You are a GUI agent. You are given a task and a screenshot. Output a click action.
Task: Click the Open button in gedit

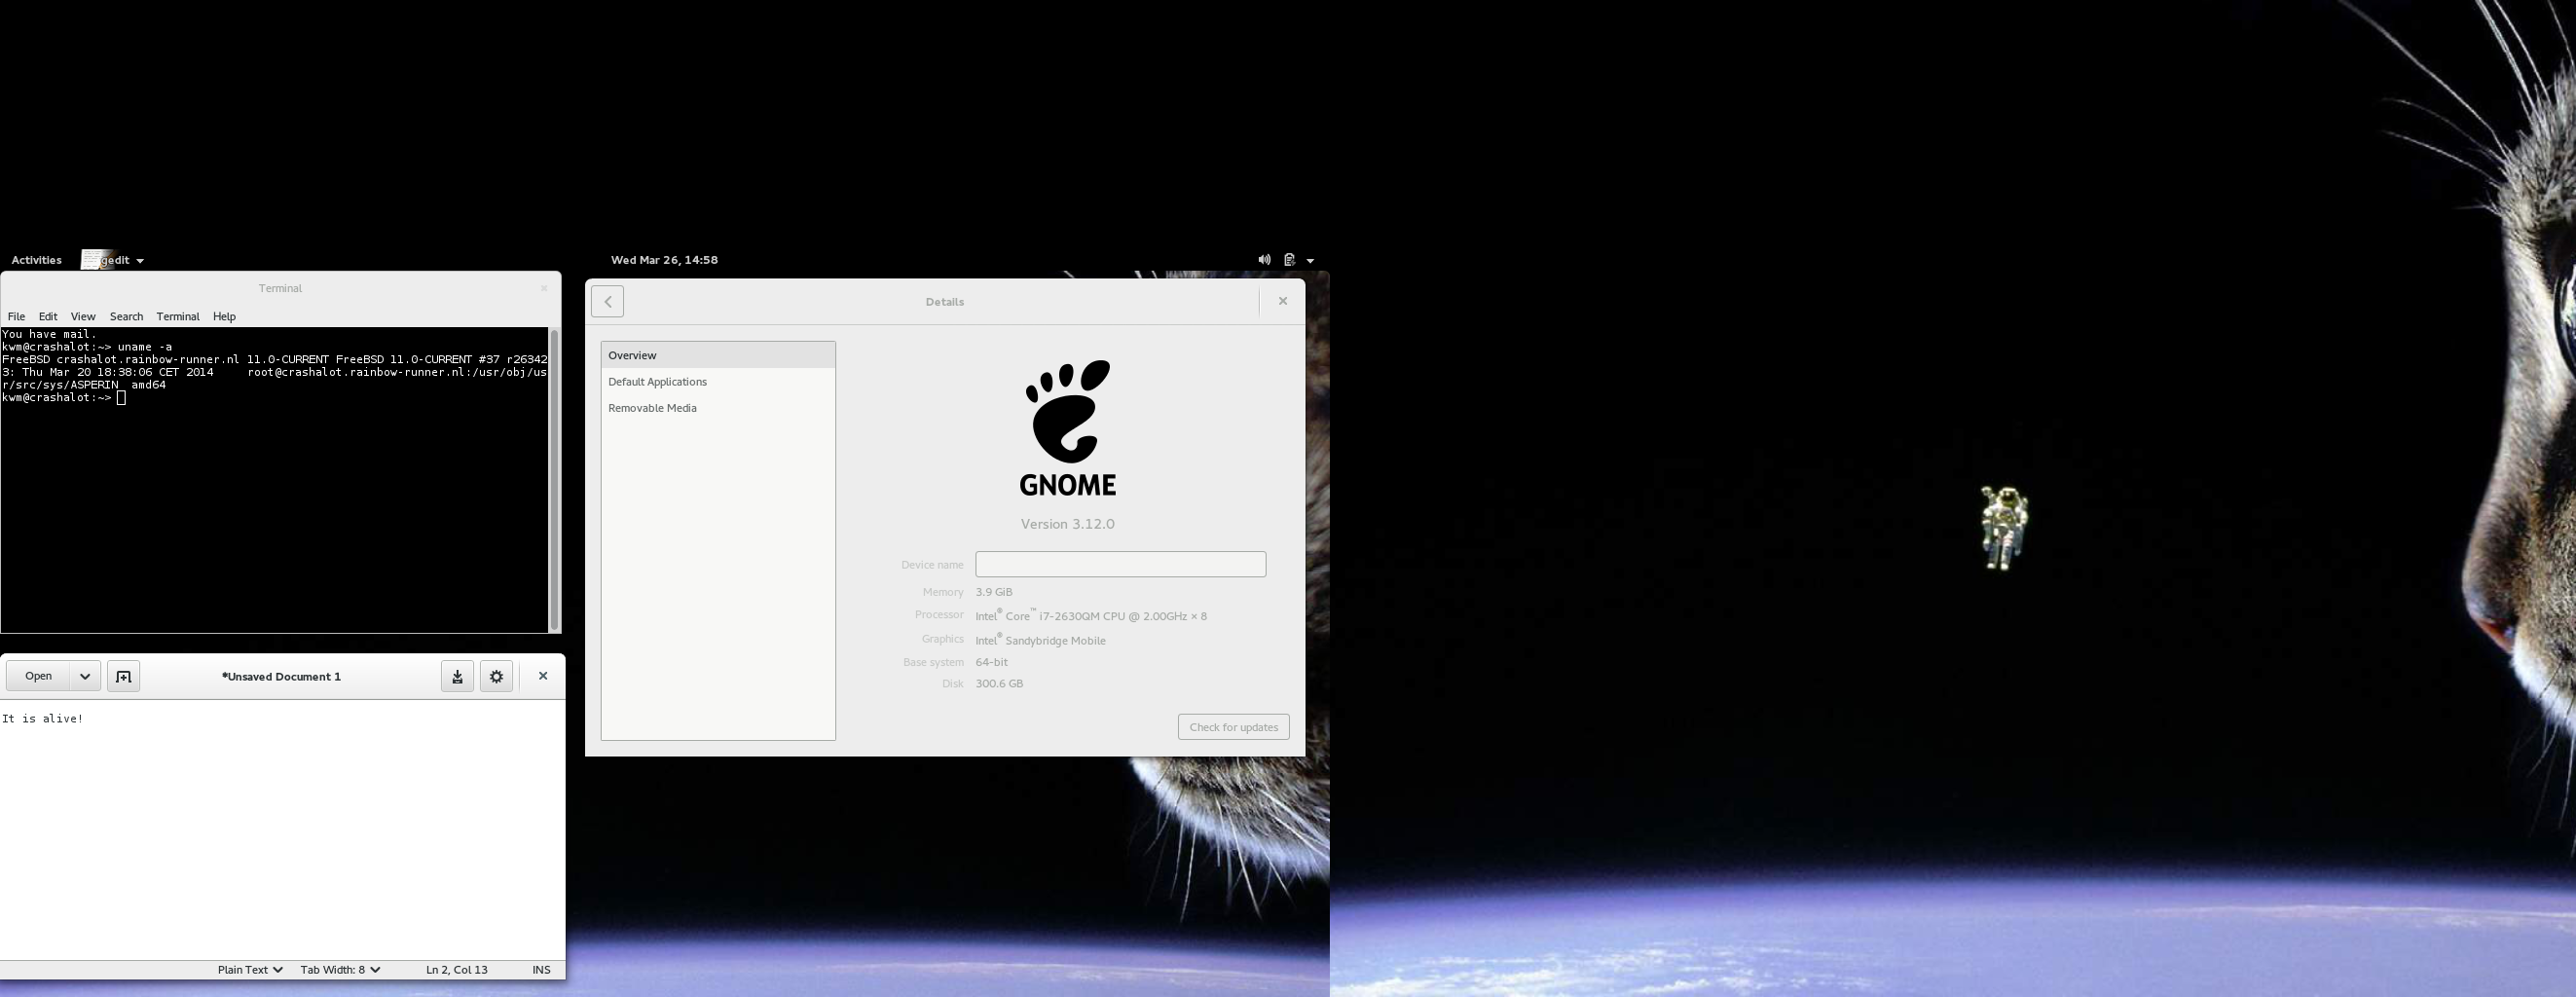coord(38,676)
